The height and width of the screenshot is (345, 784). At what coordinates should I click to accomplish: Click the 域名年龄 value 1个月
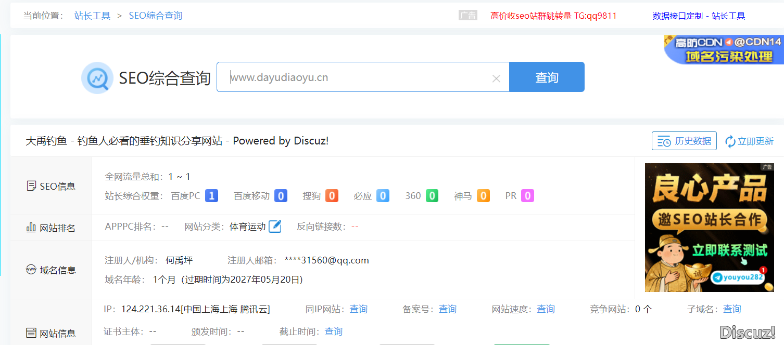[x=166, y=280]
